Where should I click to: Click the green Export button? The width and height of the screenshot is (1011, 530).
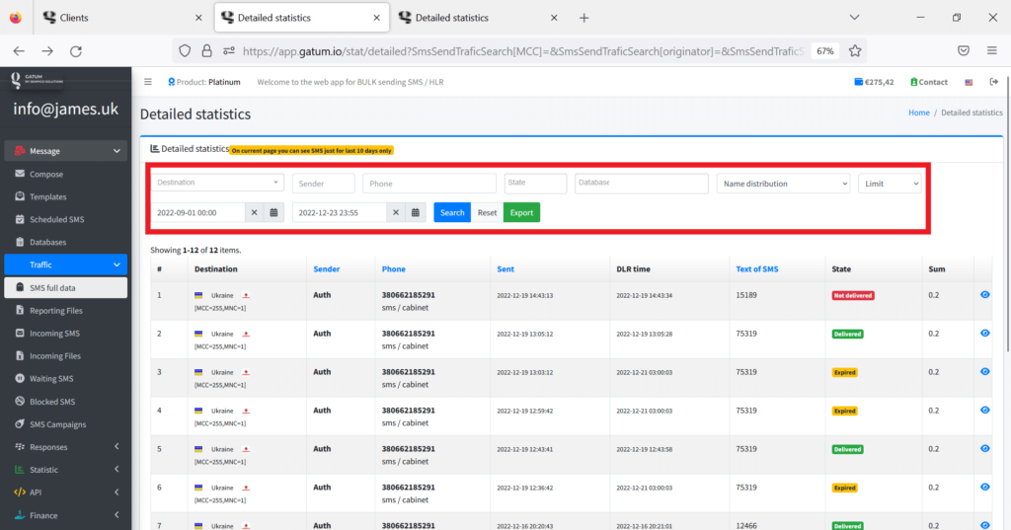pos(521,212)
